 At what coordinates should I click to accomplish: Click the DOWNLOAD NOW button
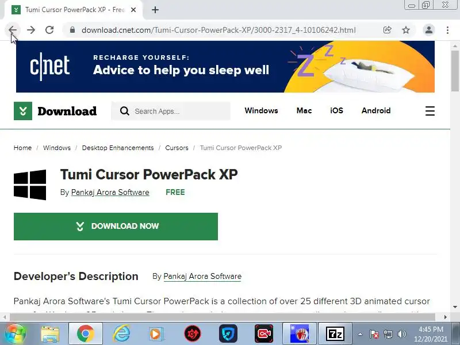point(116,227)
